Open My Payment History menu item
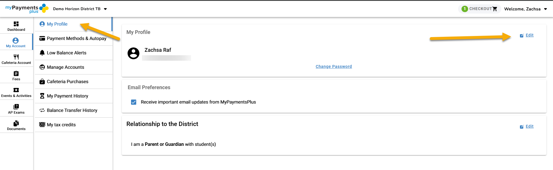The width and height of the screenshot is (553, 170). coord(68,96)
